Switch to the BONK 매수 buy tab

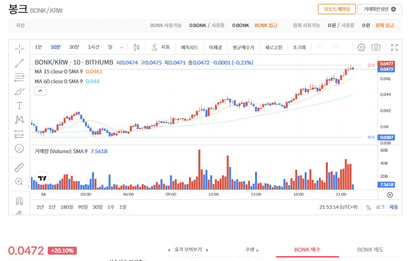click(x=307, y=250)
